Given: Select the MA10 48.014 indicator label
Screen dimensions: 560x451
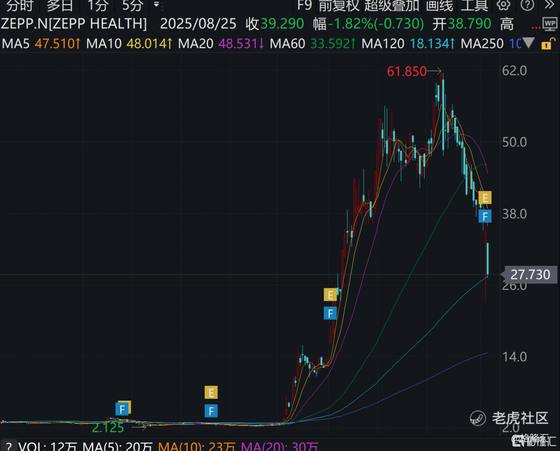Looking at the screenshot, I should point(129,43).
